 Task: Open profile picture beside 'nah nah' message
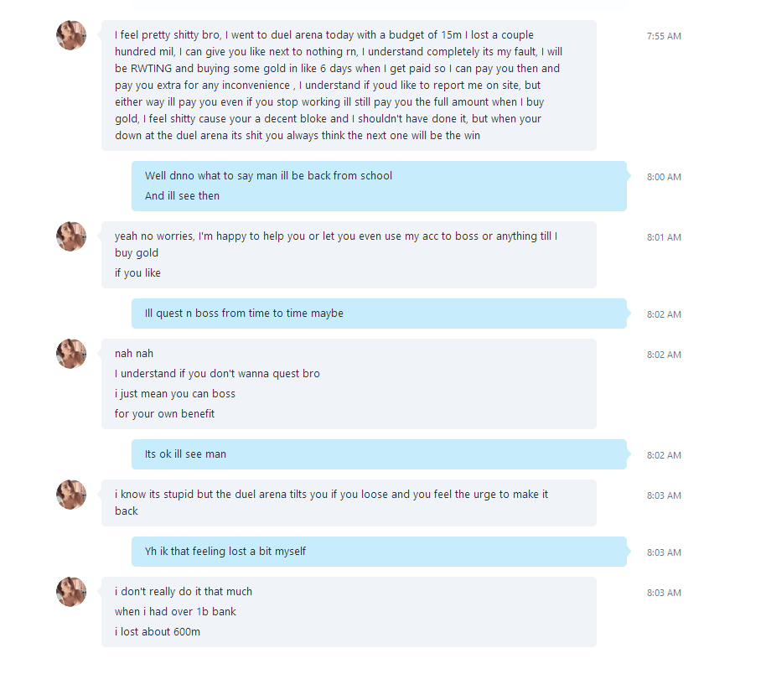pos(71,354)
